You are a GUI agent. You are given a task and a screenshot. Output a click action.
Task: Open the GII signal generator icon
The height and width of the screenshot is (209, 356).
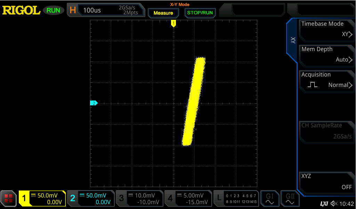(290, 199)
